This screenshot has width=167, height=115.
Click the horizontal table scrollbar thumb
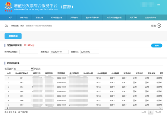coord(59,108)
